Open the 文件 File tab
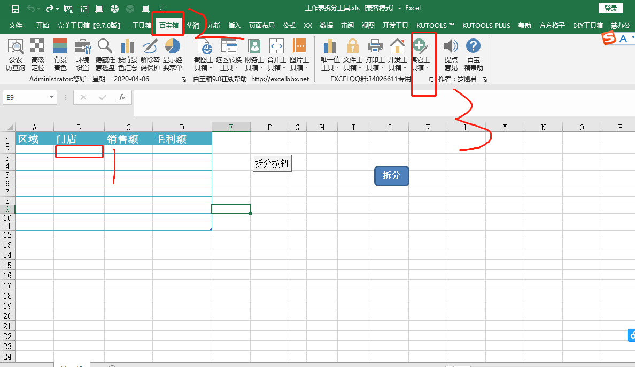The image size is (635, 367). click(x=16, y=26)
